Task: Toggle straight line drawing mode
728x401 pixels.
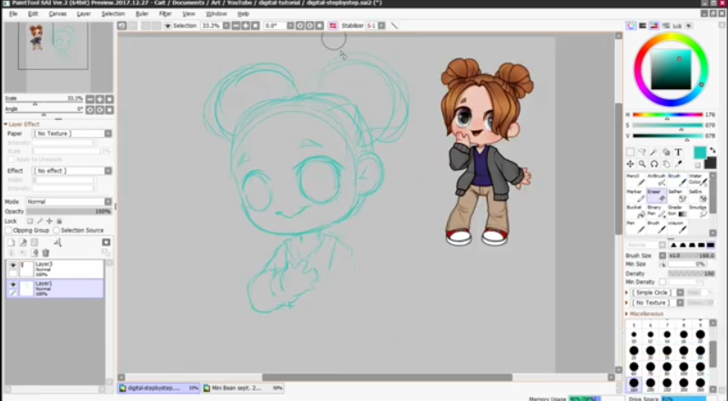Action: coord(394,26)
